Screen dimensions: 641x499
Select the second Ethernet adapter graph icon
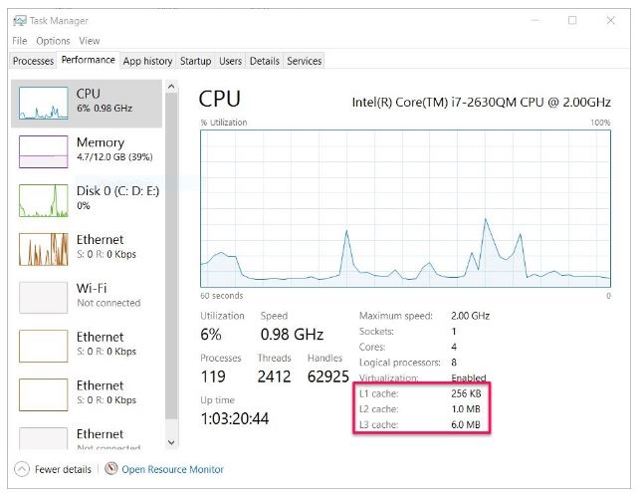tap(44, 346)
